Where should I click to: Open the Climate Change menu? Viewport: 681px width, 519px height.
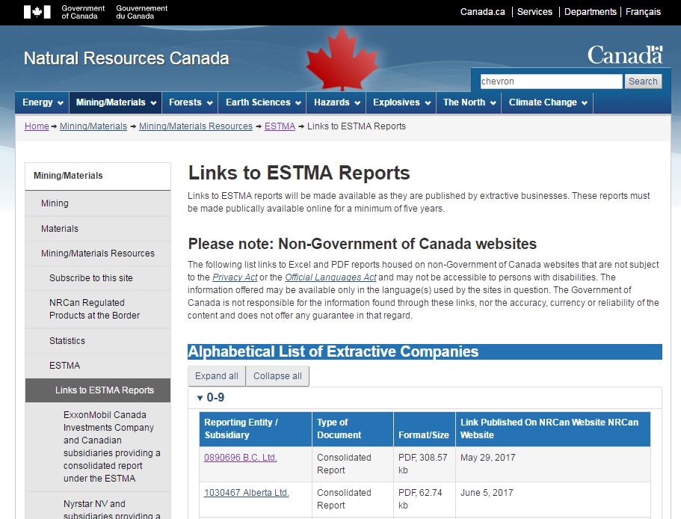547,102
